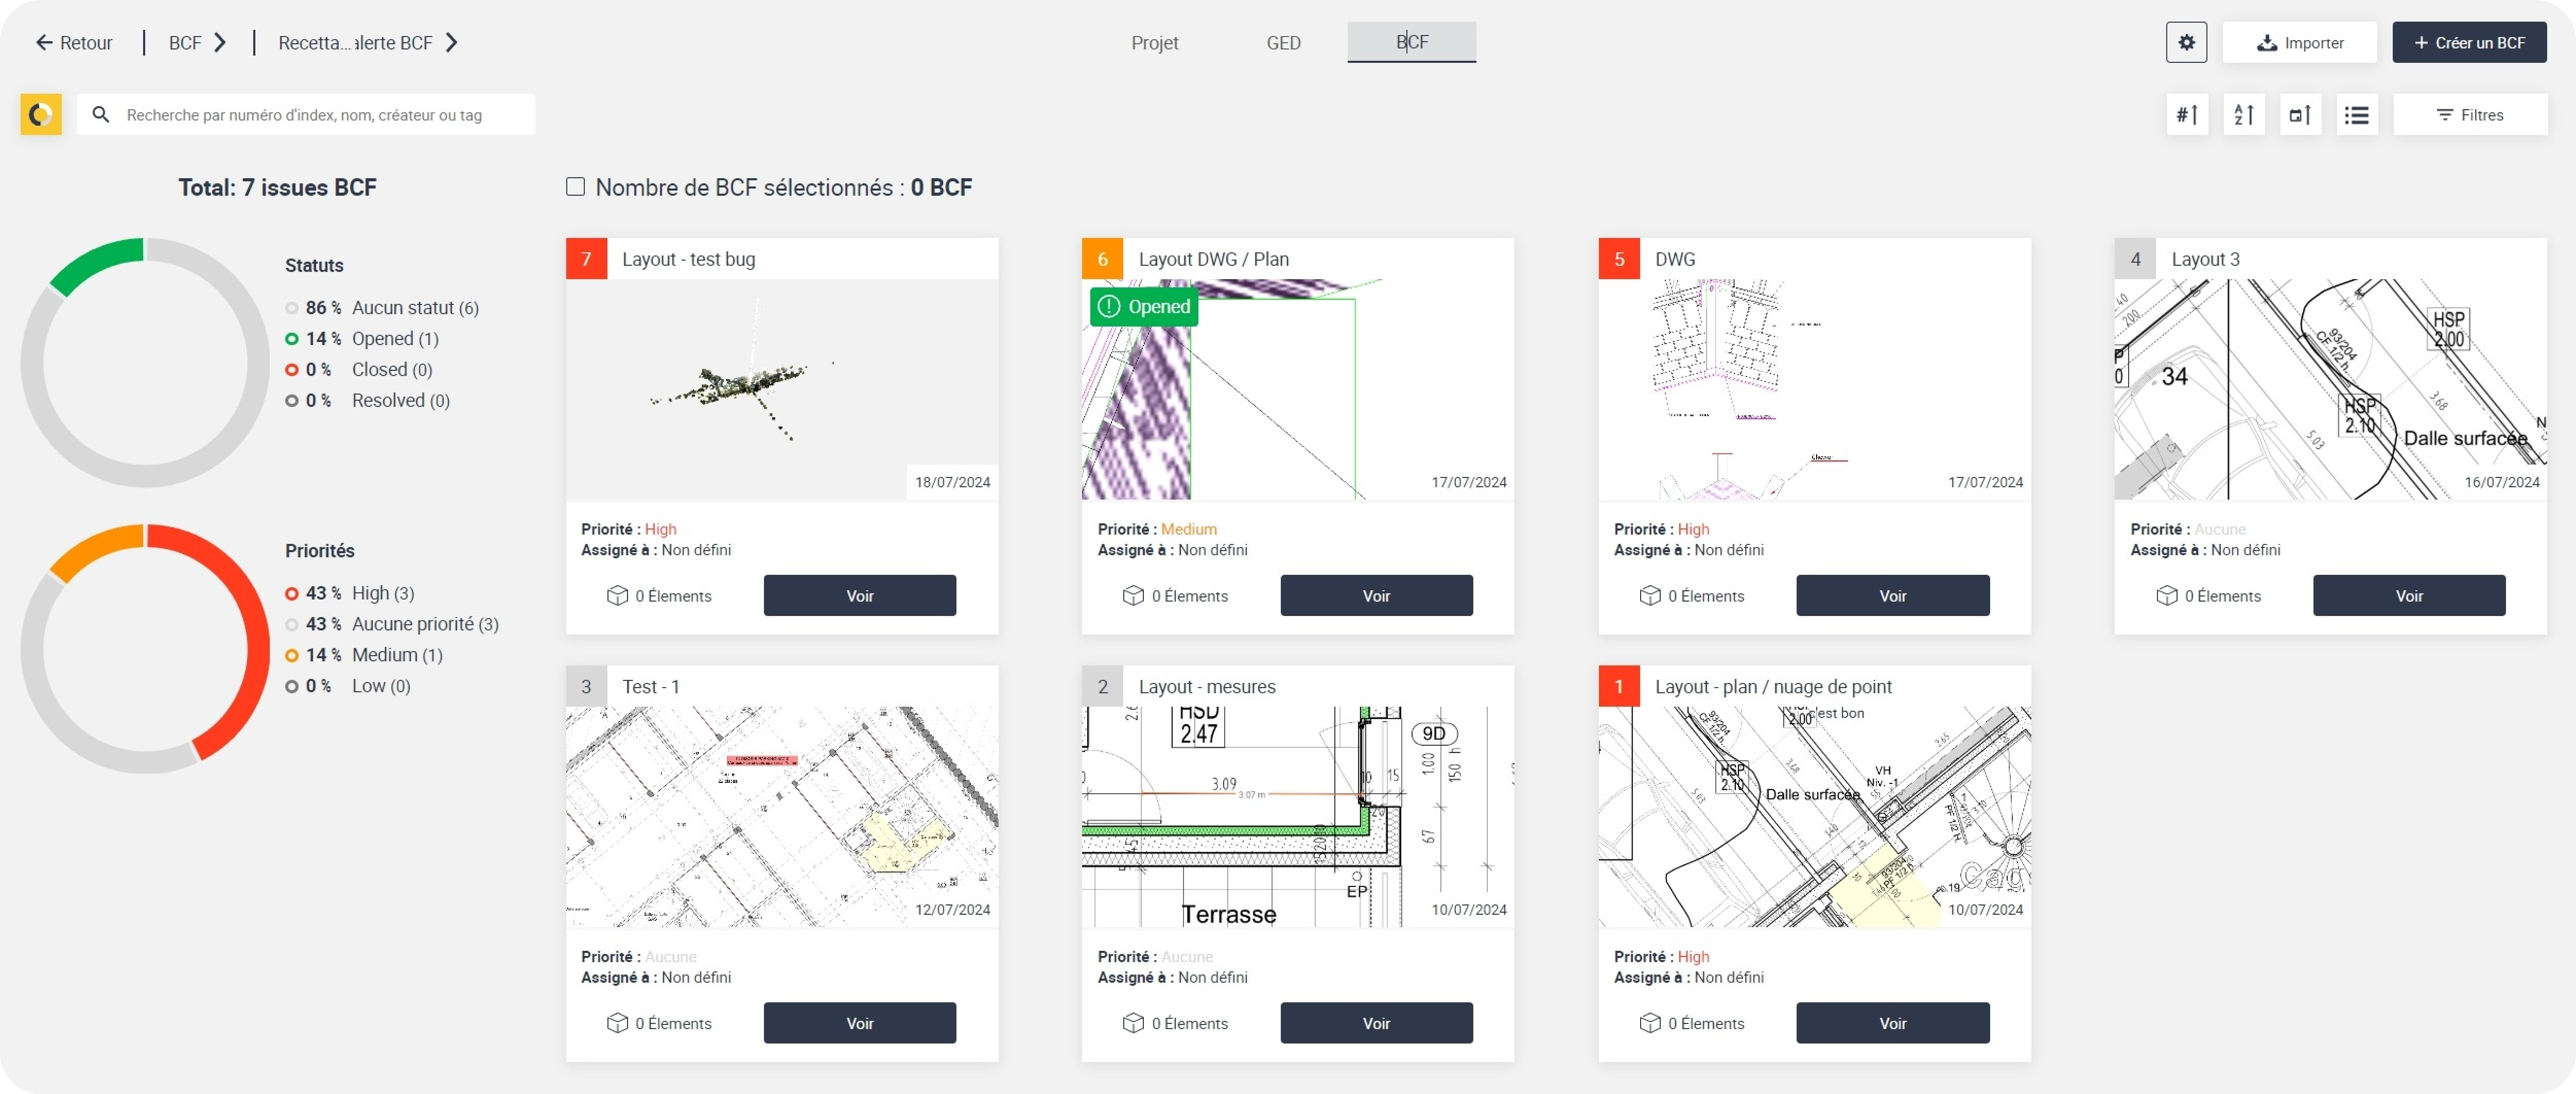Sort issues alphabetically A-Z icon

2243,115
